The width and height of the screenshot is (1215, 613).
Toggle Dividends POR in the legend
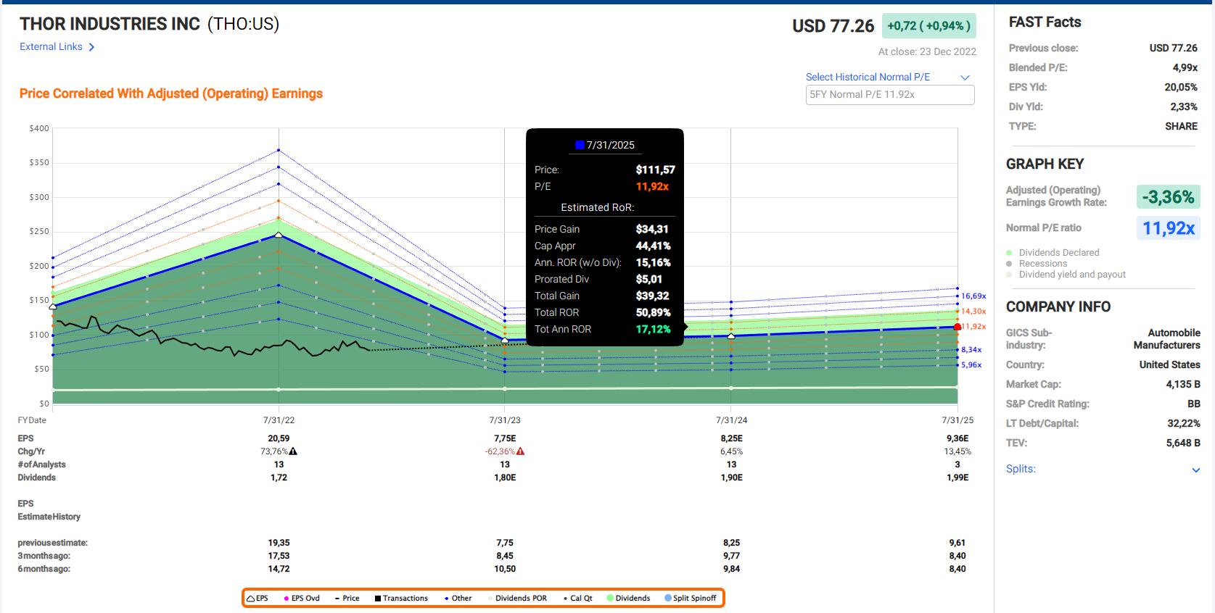518,599
